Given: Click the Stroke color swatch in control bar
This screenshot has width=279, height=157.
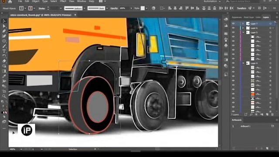Looking at the screenshot, I should pos(31,8).
